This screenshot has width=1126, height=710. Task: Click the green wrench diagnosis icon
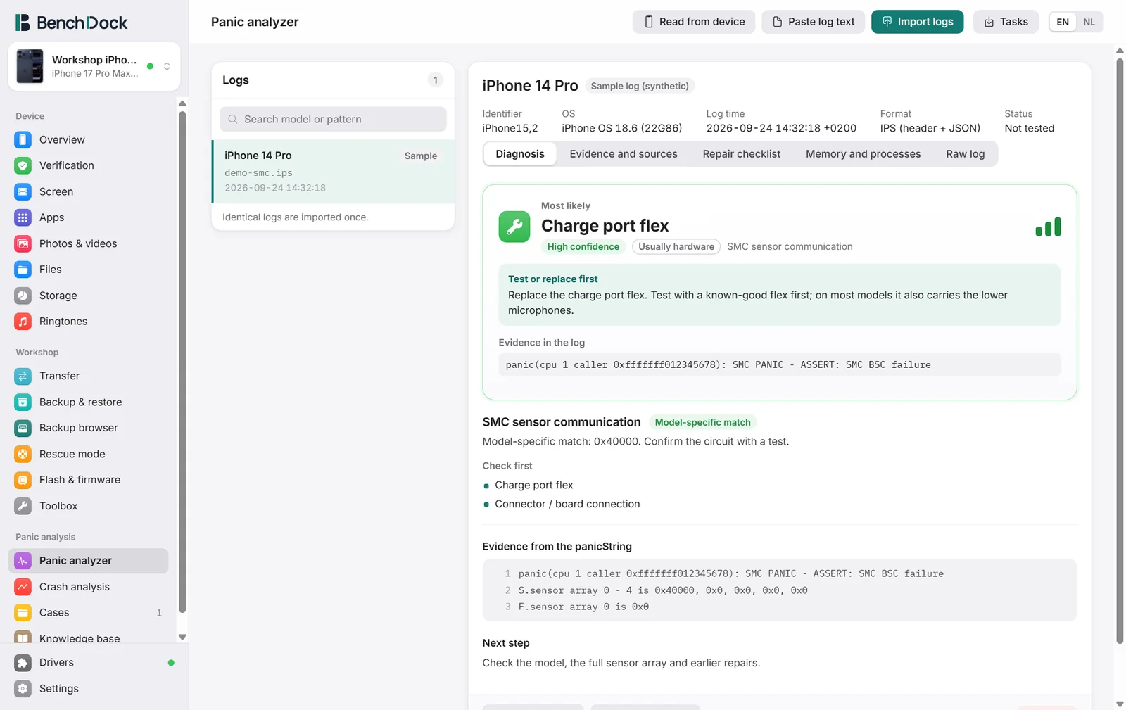[x=514, y=227]
